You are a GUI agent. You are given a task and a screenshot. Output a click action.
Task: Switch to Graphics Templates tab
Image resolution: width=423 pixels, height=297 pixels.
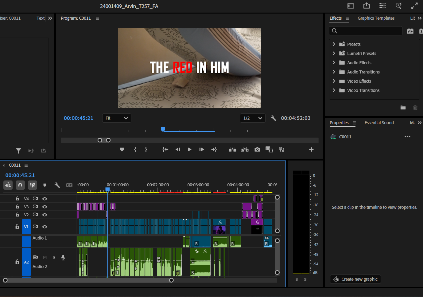click(376, 18)
